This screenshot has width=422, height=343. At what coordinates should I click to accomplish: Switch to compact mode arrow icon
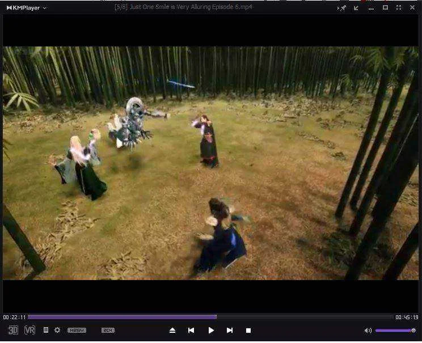(x=356, y=8)
